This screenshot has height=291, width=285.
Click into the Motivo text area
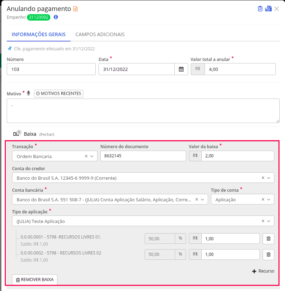pos(143,111)
